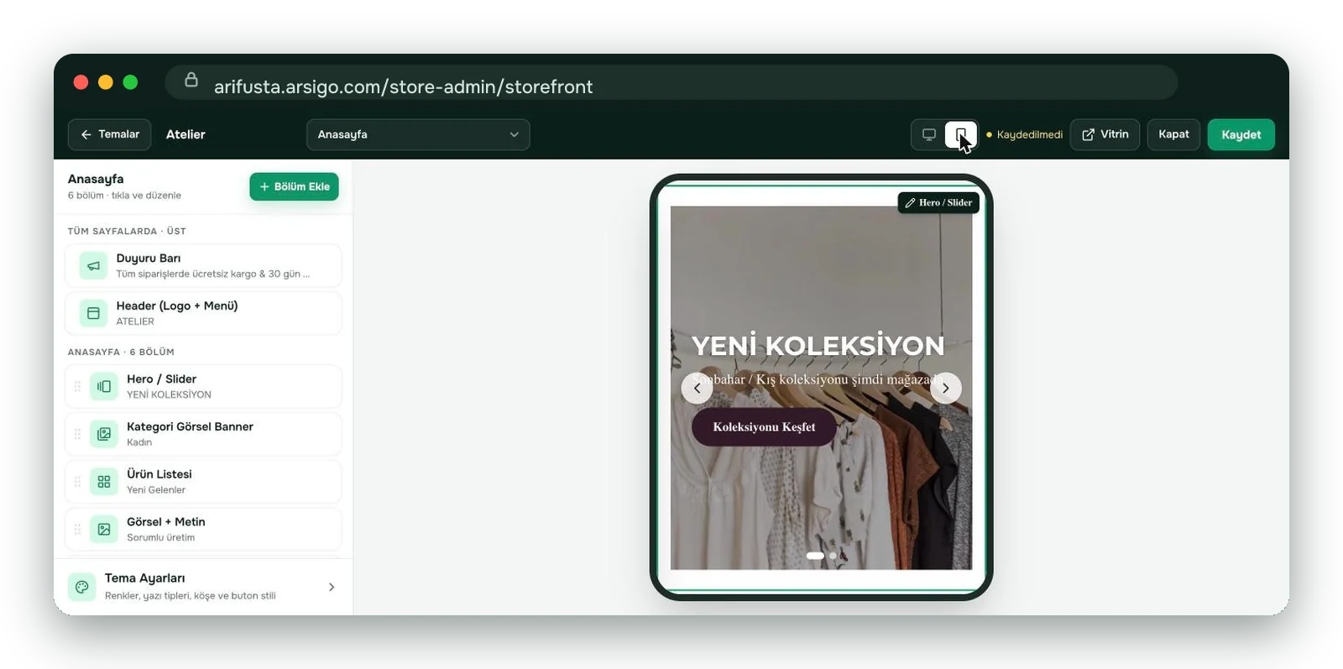Click the Tema Ayarları palette icon

point(81,587)
